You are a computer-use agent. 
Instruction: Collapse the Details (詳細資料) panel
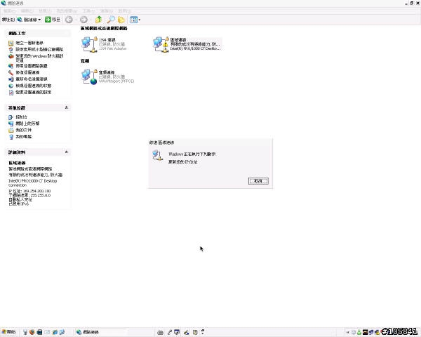click(x=67, y=152)
